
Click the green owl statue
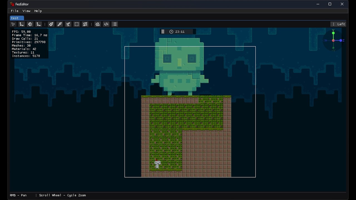pyautogui.click(x=179, y=67)
